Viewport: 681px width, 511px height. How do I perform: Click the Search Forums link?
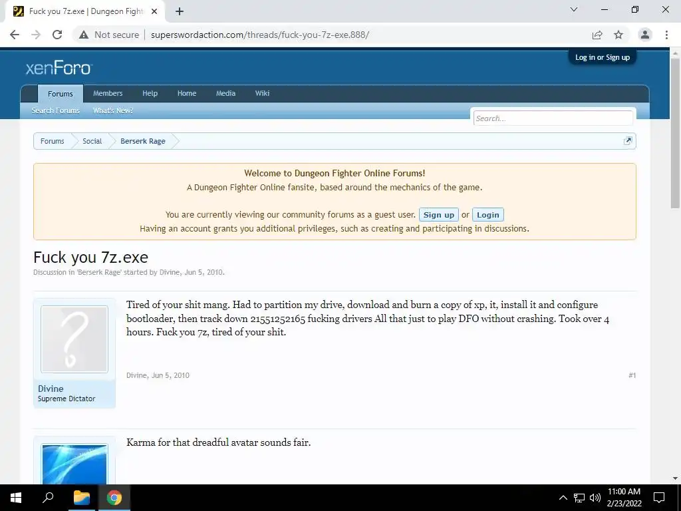[56, 111]
